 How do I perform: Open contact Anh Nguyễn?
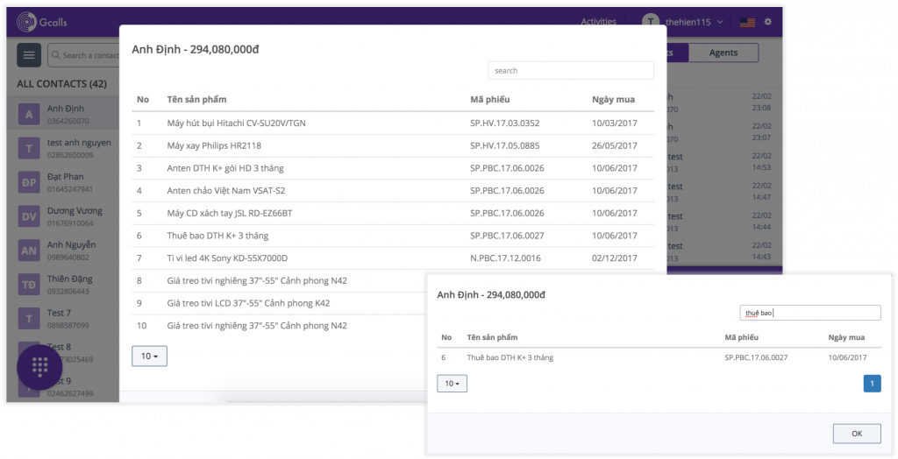(63, 251)
